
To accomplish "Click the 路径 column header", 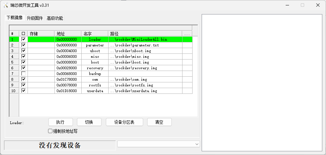I will [145, 34].
